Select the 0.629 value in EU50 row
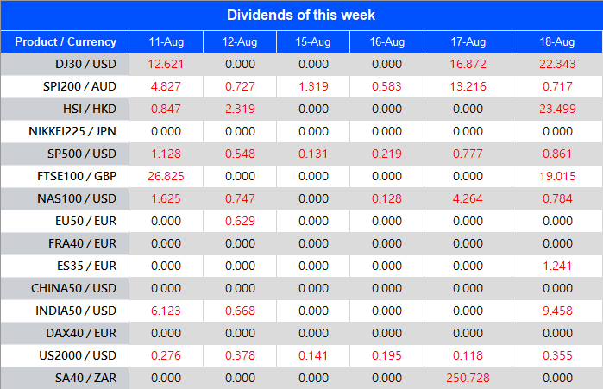 pos(239,221)
